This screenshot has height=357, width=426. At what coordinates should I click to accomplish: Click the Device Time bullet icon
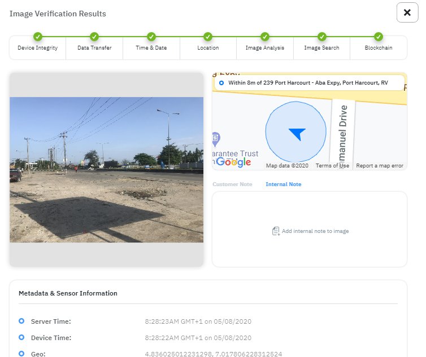[21, 337]
